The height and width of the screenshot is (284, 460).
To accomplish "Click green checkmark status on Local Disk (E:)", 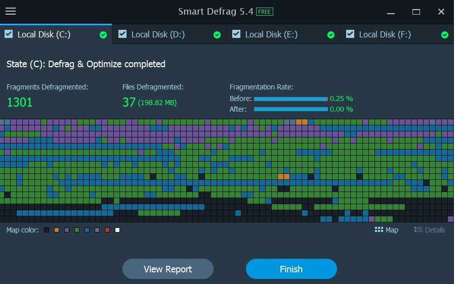I will pos(331,35).
